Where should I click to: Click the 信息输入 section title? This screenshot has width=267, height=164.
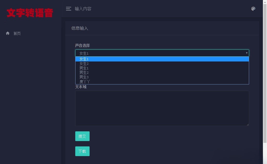pos(80,28)
